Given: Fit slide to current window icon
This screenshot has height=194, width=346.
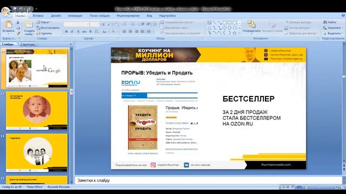Looking at the screenshot, I should (x=342, y=187).
